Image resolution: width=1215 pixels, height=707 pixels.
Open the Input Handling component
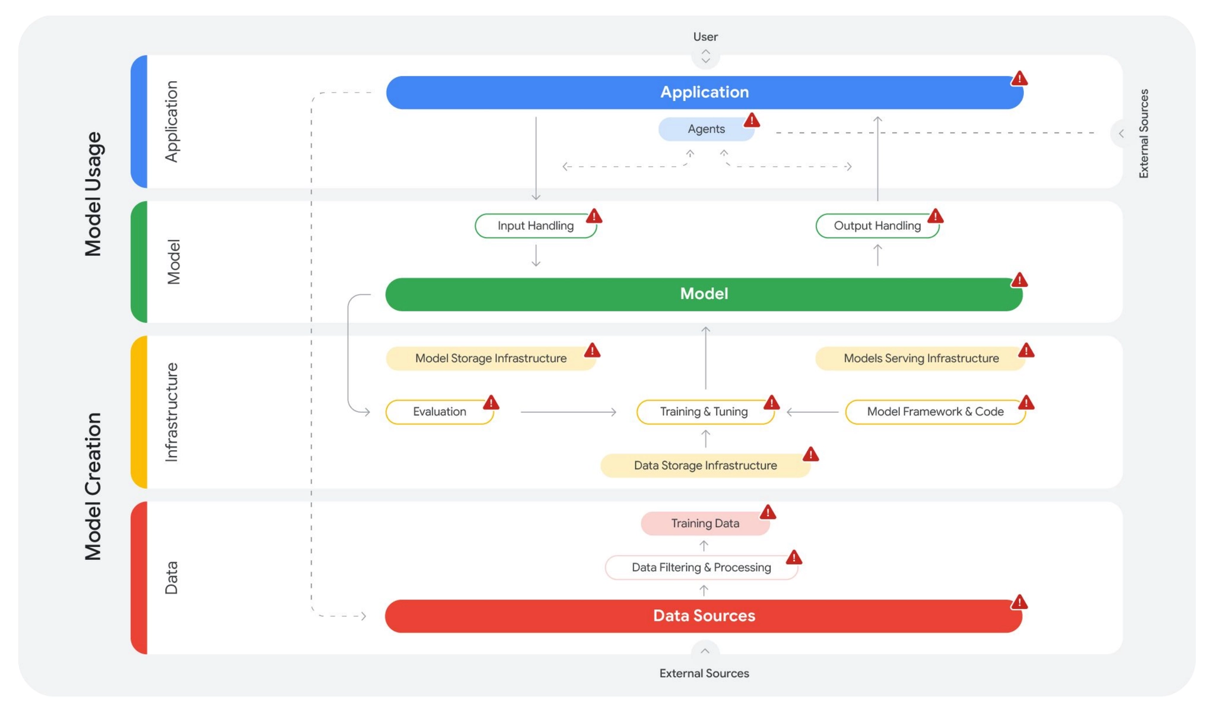click(x=536, y=226)
